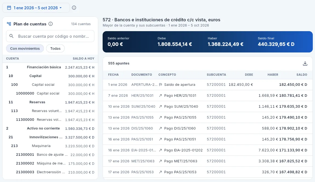Screen dimensions: 315x182
Task: Open document MET/25/1063
Action: [x=143, y=161]
